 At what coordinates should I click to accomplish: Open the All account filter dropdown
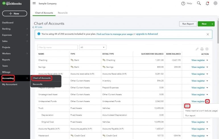pos(93,47)
